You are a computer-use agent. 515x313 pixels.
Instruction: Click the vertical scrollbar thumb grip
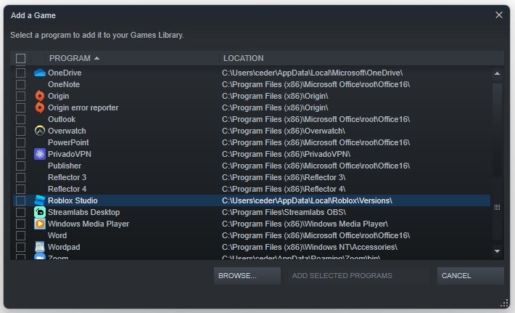click(498, 207)
